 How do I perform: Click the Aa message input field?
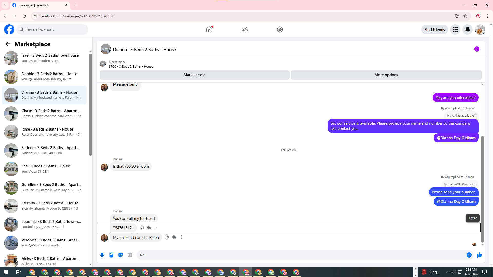[300, 255]
